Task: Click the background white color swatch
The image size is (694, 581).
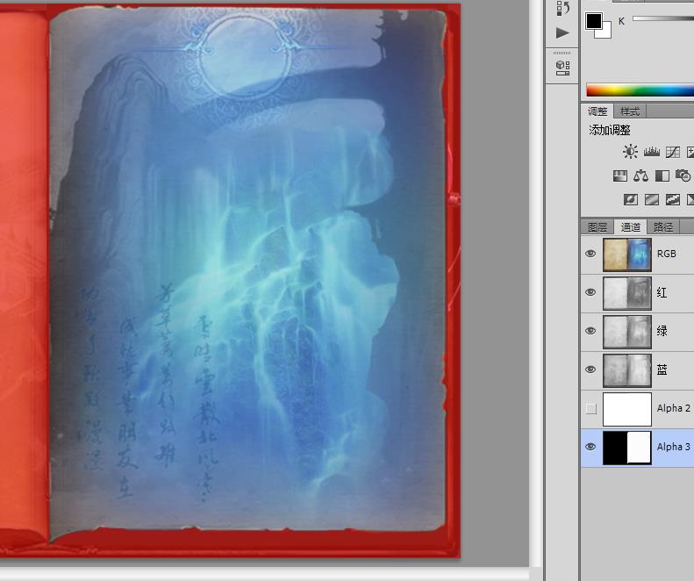Action: (x=606, y=32)
